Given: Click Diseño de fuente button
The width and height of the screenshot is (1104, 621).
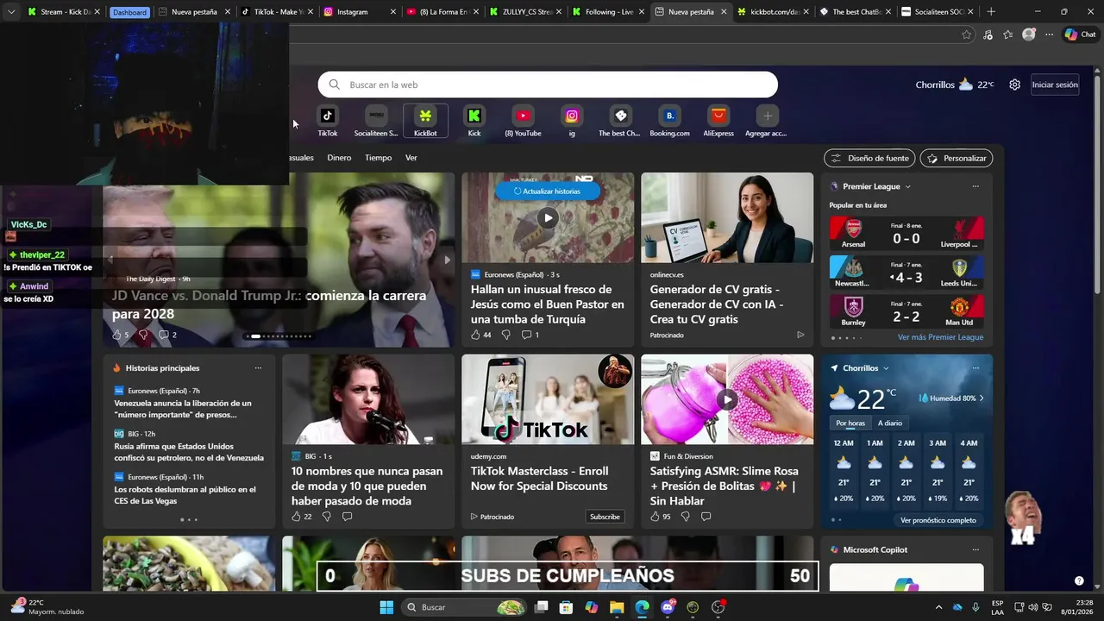Looking at the screenshot, I should pyautogui.click(x=869, y=158).
